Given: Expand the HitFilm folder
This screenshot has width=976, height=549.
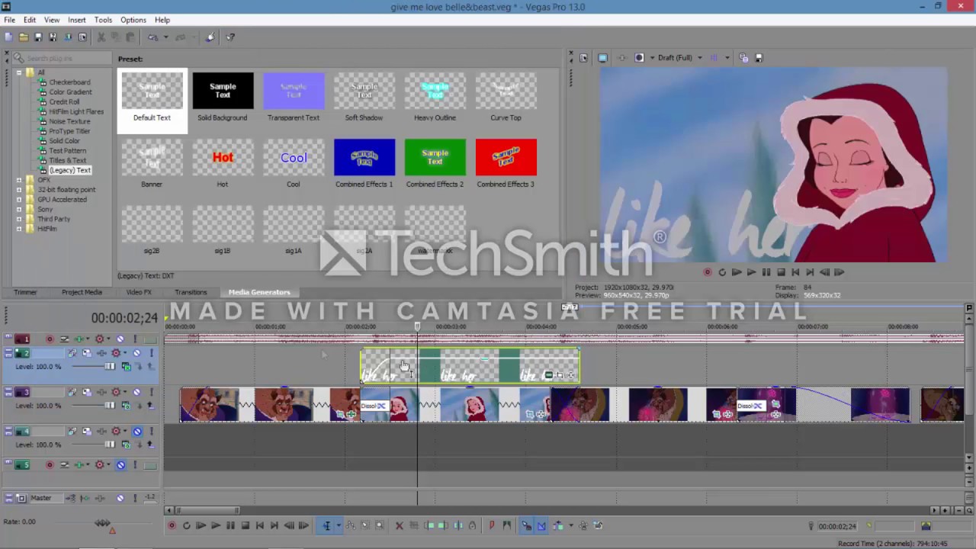Looking at the screenshot, I should (x=19, y=229).
